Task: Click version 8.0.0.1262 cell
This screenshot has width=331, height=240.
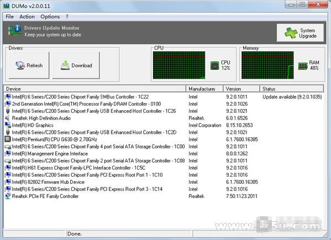Action: 237,154
